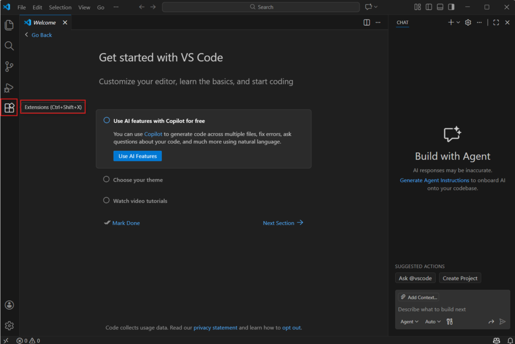This screenshot has width=515, height=344.
Task: Follow the Generate Agent Instructions link
Action: point(434,180)
